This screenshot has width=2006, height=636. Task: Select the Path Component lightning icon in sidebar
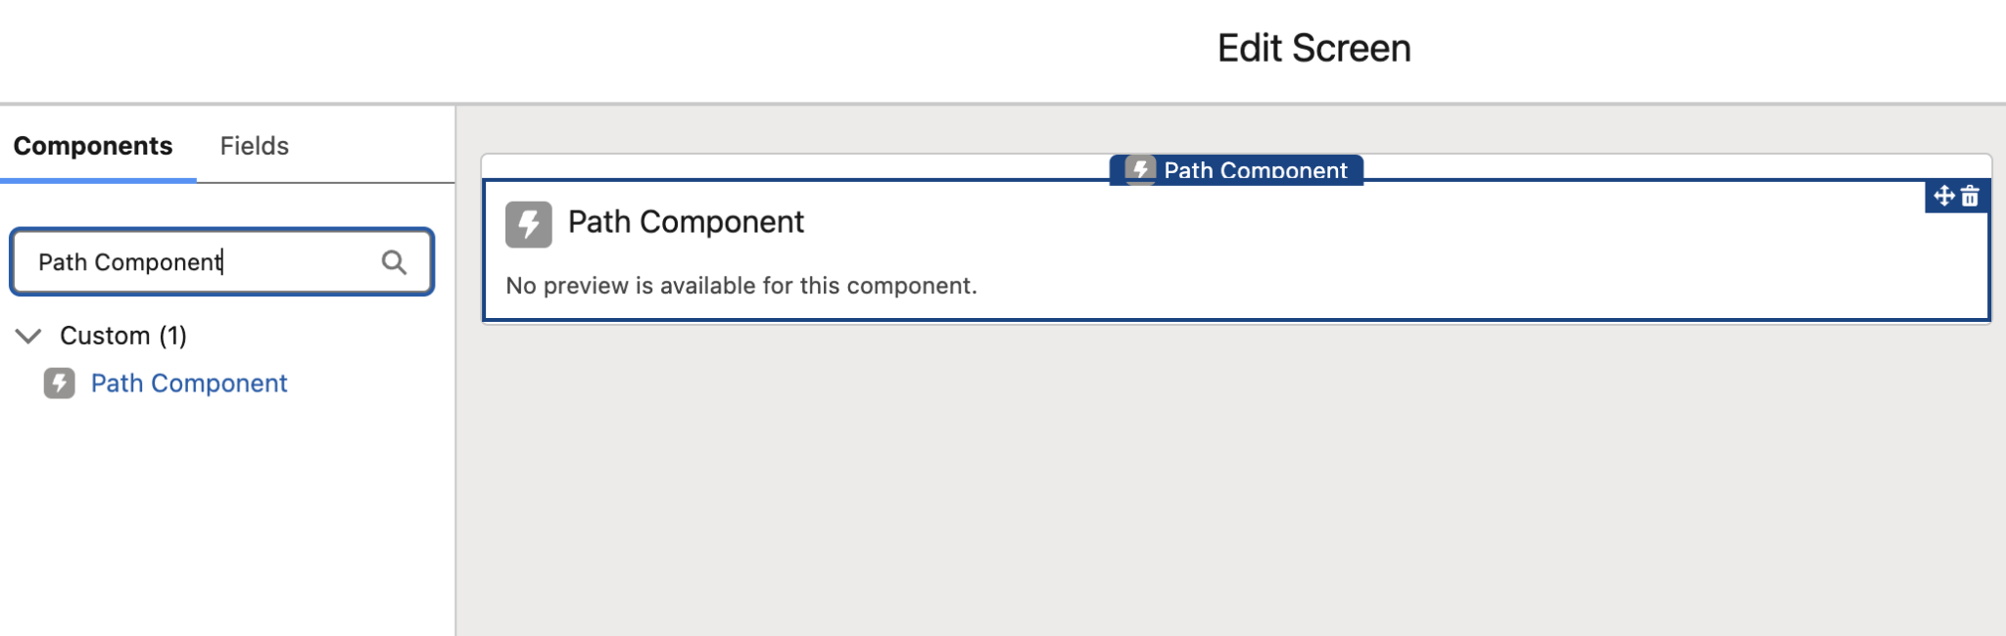[x=61, y=384]
